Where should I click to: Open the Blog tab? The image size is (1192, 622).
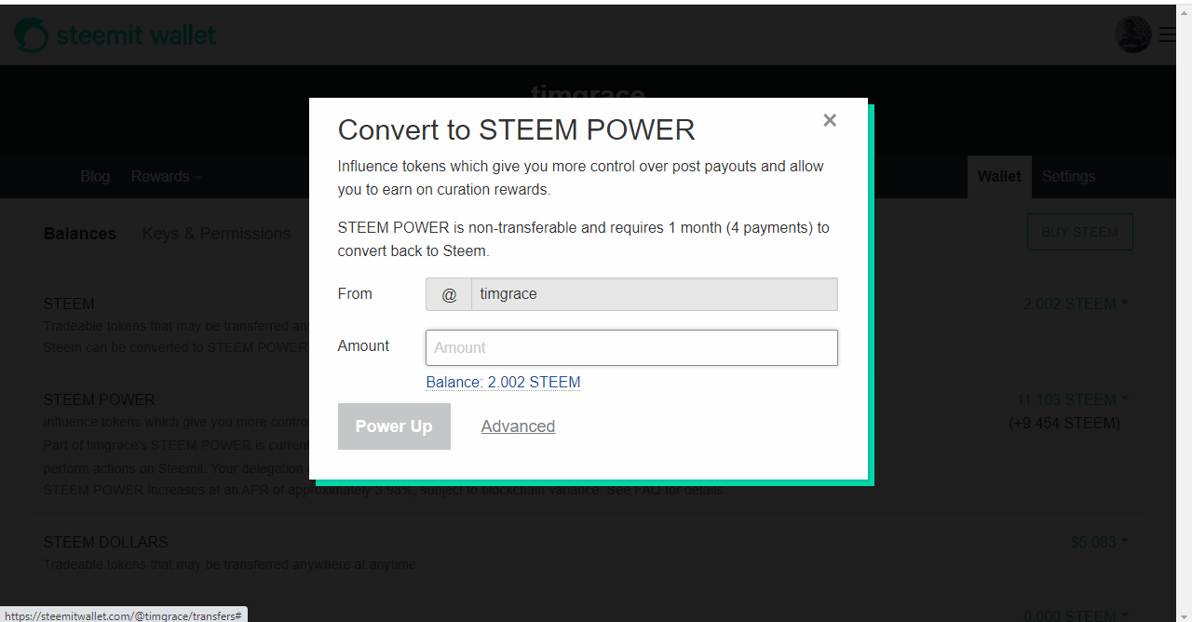[95, 176]
